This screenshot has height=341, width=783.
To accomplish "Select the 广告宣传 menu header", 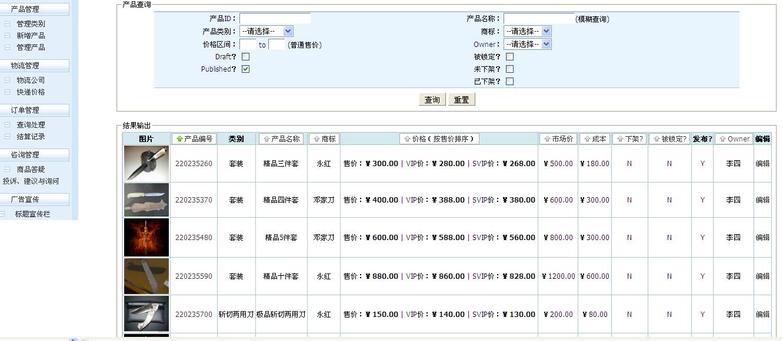I will click(34, 200).
